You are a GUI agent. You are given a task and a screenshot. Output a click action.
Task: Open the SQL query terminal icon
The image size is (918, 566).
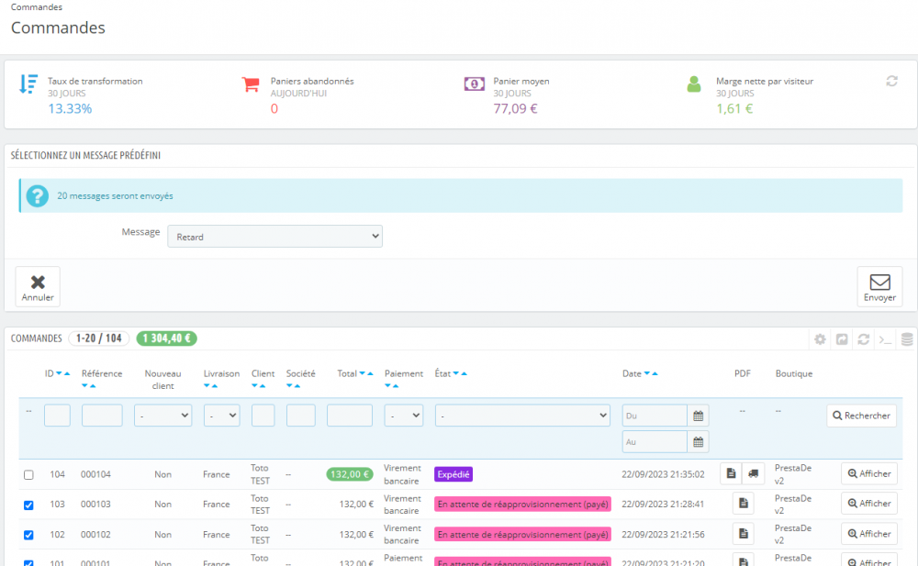click(885, 338)
